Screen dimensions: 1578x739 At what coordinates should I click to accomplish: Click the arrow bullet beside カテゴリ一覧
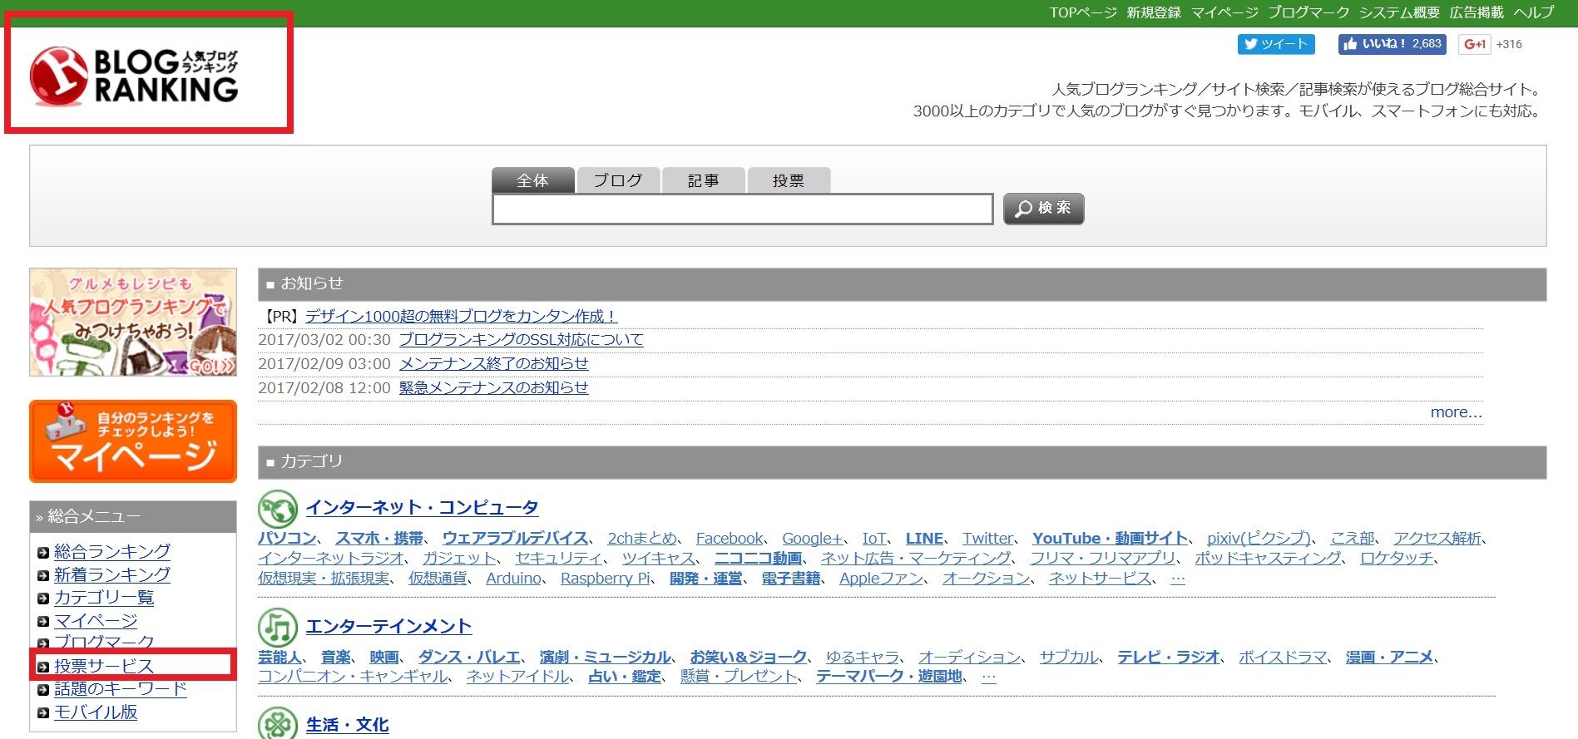[x=43, y=599]
